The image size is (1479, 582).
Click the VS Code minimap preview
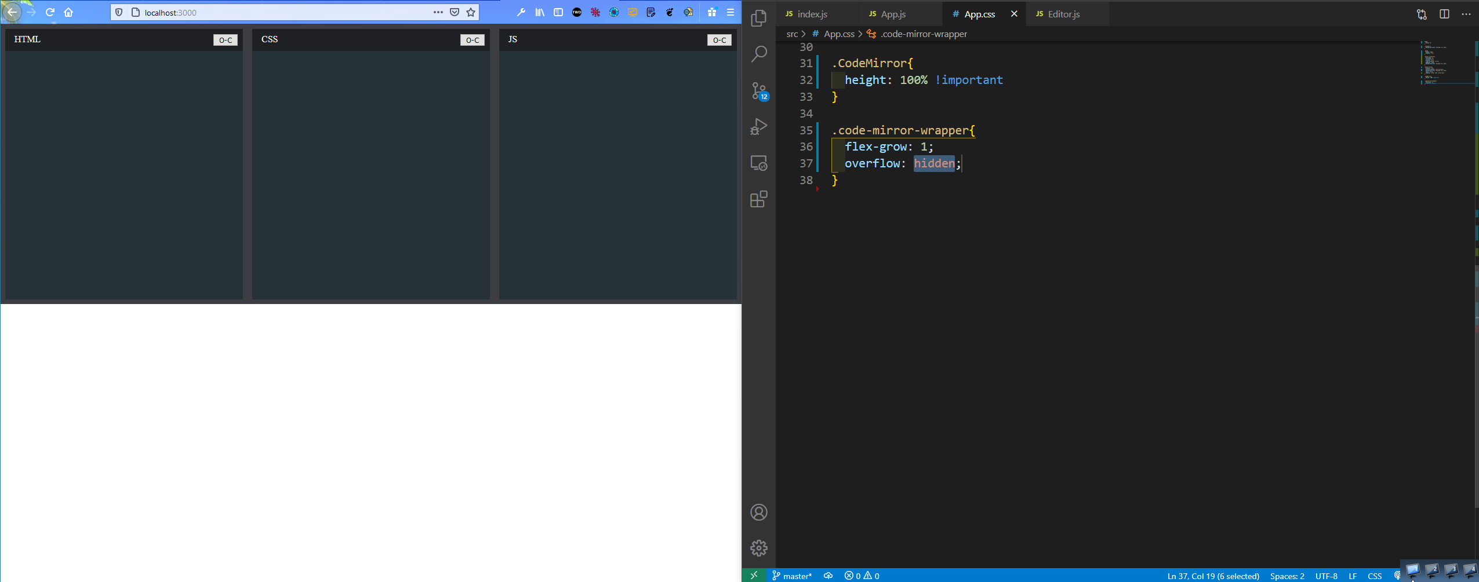(1447, 63)
